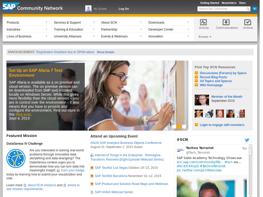This screenshot has height=197, width=263.
Task: Expand the Products menu arrow
Action: point(46,22)
